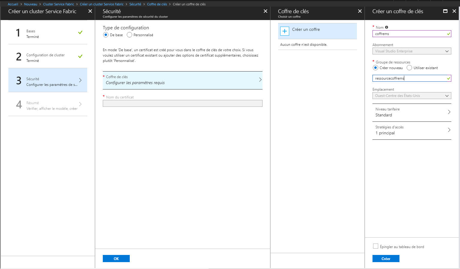Screen dimensions: 460x269
Task: Go to Nouveau in the breadcrumb
Action: coord(31,4)
